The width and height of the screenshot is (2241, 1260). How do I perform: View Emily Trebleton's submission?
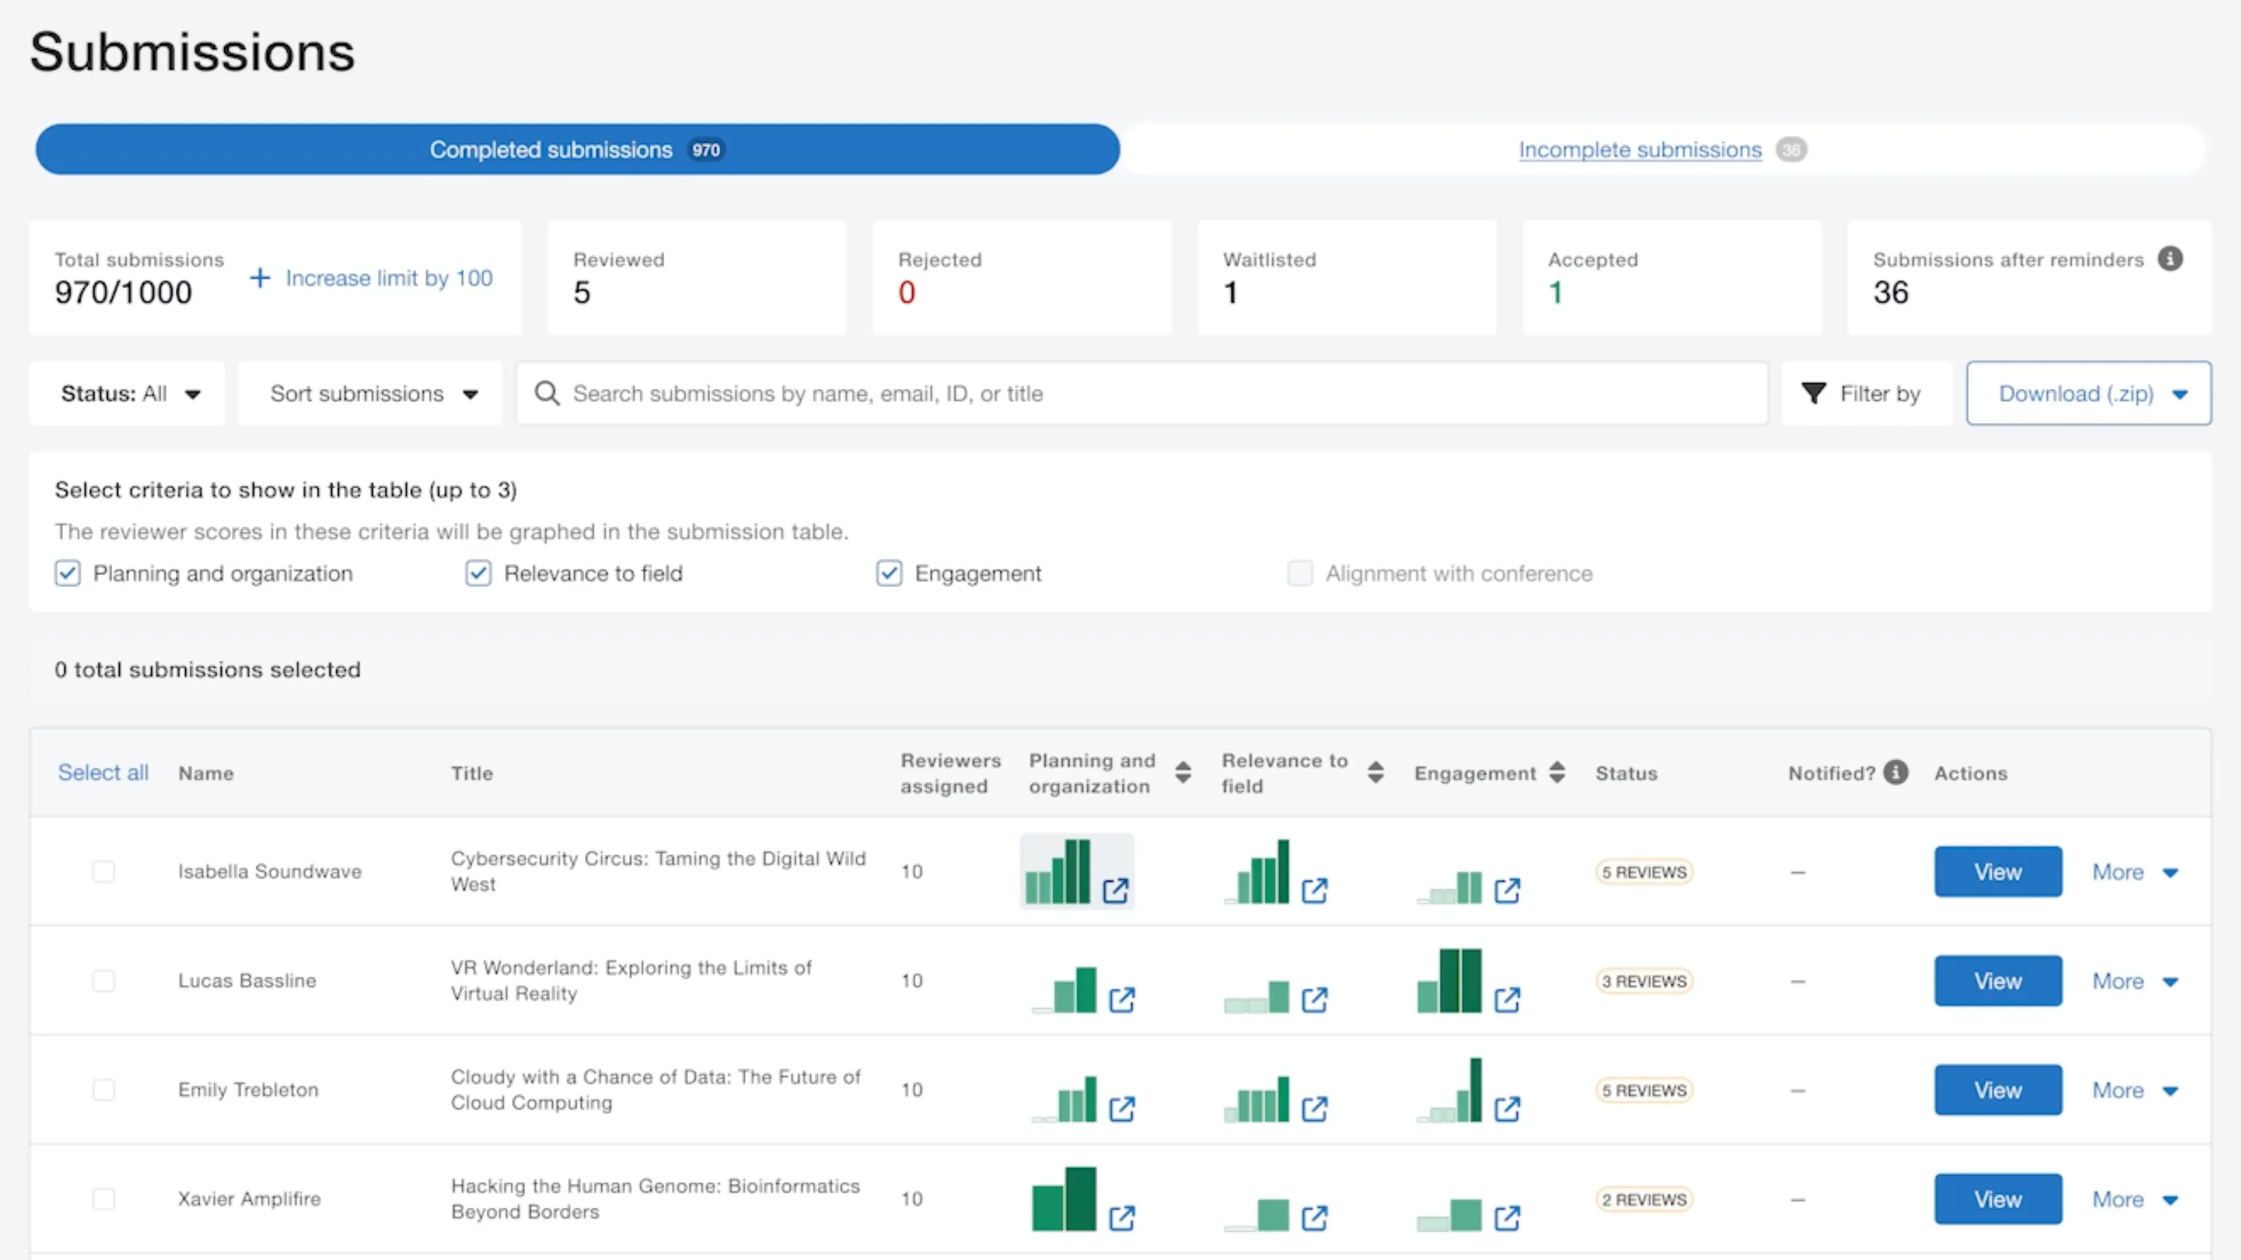coord(1998,1091)
